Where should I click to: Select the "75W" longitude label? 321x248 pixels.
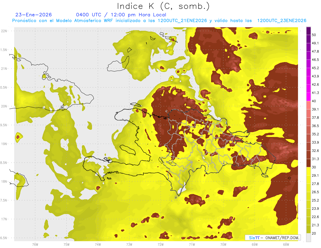[66, 245]
